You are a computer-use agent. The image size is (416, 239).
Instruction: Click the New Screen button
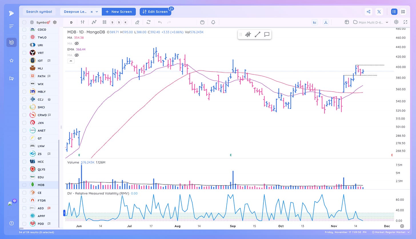point(119,12)
